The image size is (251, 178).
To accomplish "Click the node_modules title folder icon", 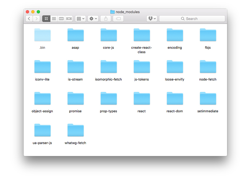I will (113, 12).
